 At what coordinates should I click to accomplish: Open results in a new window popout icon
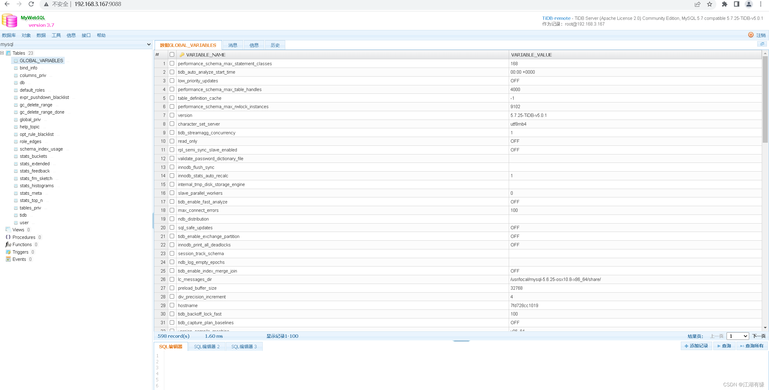(x=762, y=44)
